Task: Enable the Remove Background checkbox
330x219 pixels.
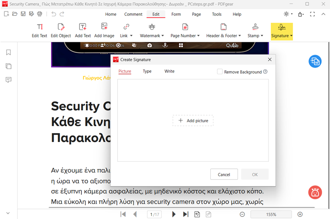Action: click(x=220, y=72)
